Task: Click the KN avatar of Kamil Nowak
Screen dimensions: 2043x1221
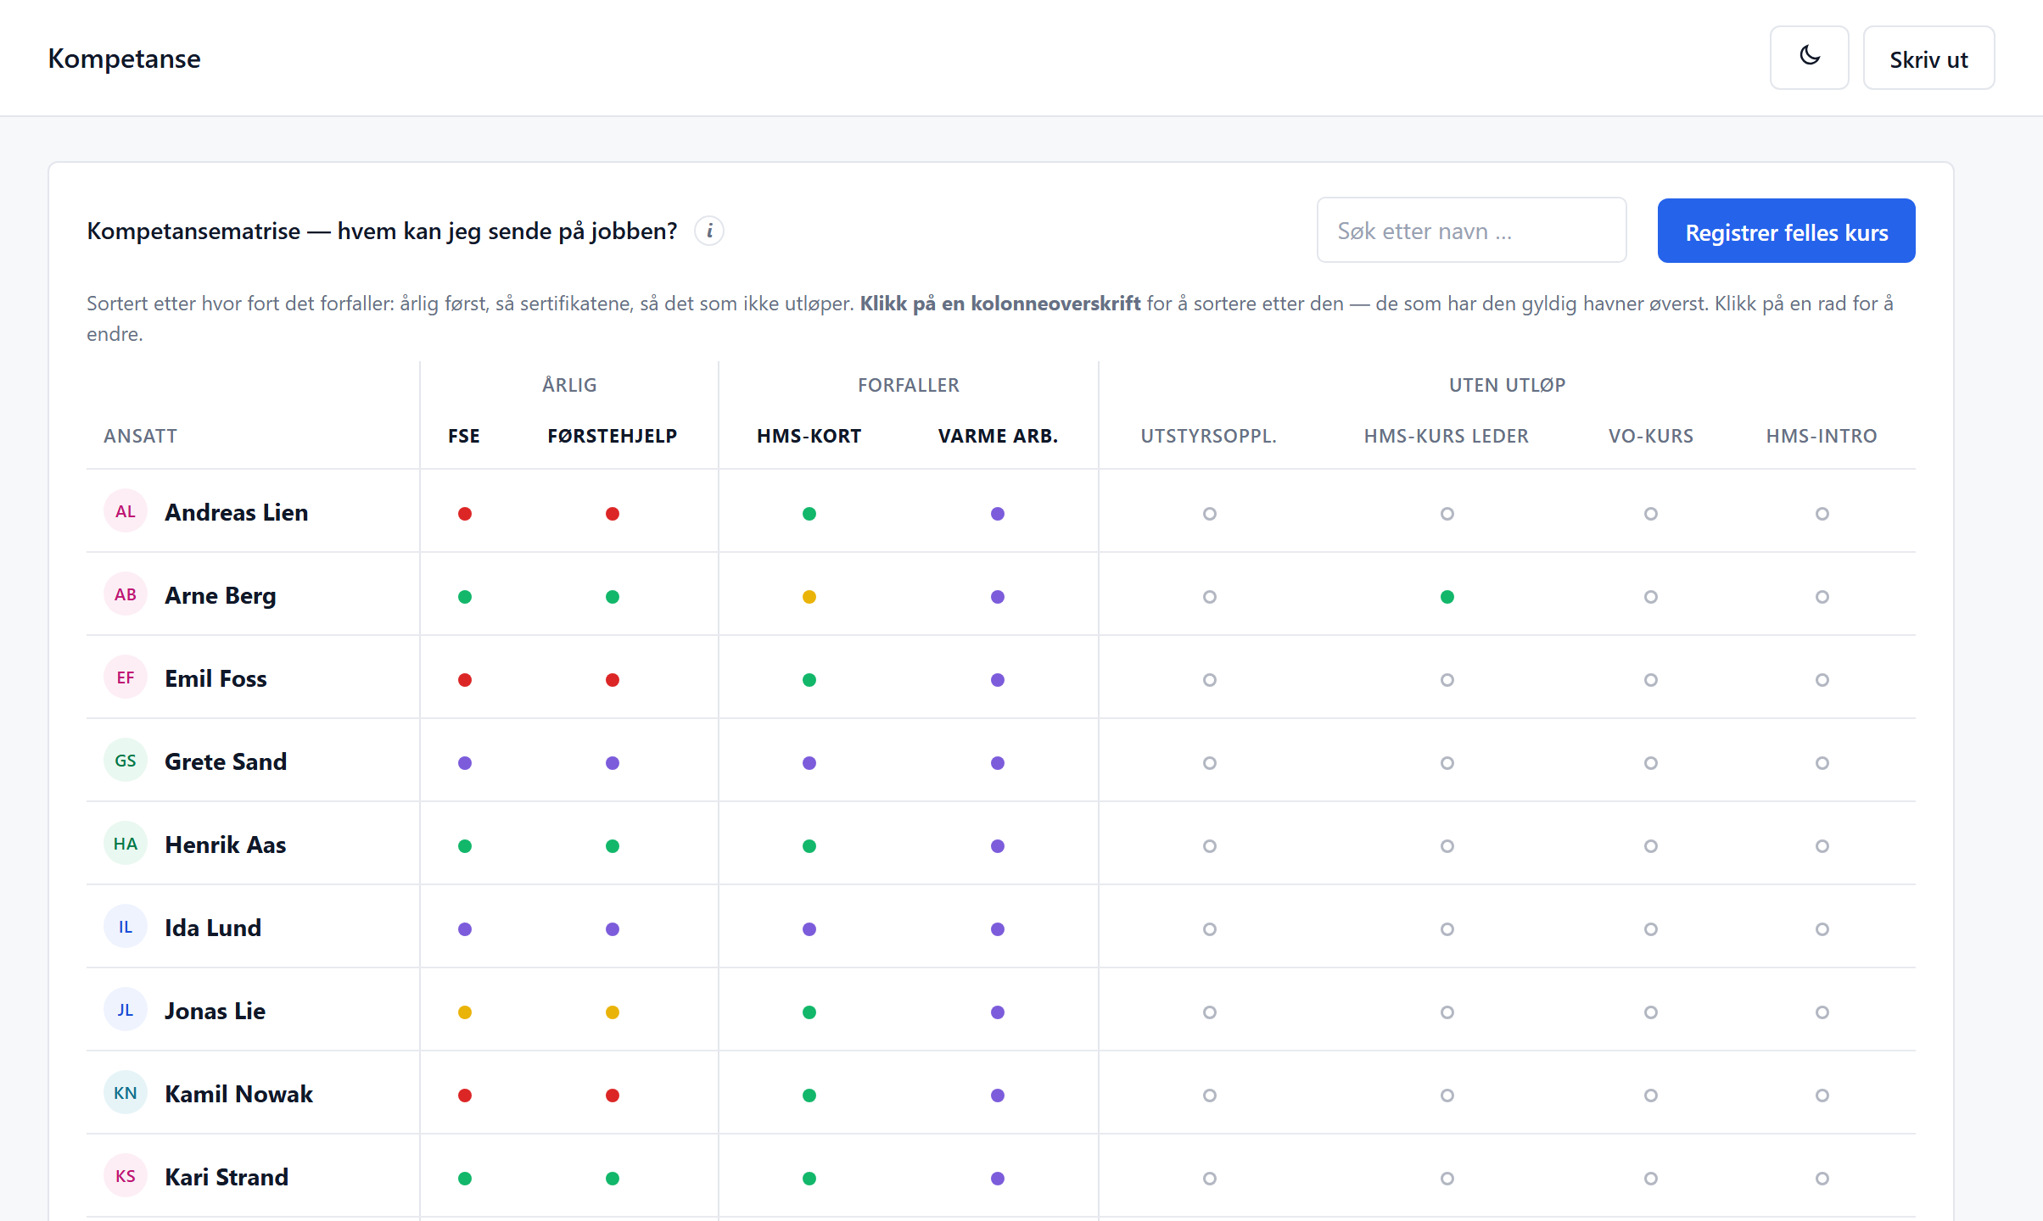Action: pyautogui.click(x=126, y=1093)
